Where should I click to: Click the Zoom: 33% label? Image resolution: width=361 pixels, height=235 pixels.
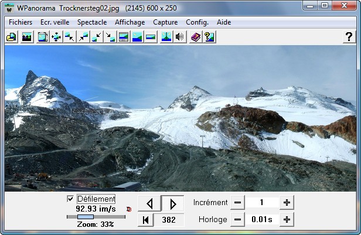point(96,224)
